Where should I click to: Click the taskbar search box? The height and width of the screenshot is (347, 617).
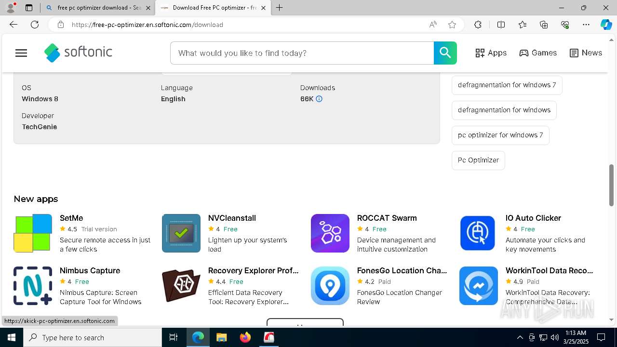pyautogui.click(x=93, y=337)
